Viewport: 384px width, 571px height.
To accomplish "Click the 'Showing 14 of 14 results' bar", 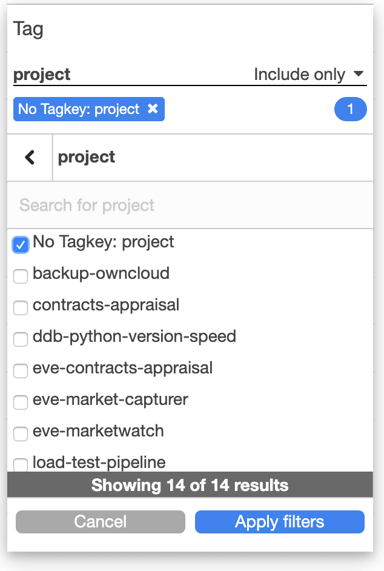I will [190, 485].
